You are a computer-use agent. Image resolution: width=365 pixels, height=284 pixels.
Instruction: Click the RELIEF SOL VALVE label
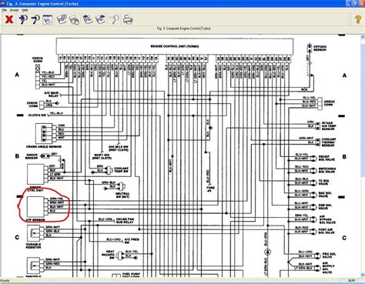[x=326, y=158]
